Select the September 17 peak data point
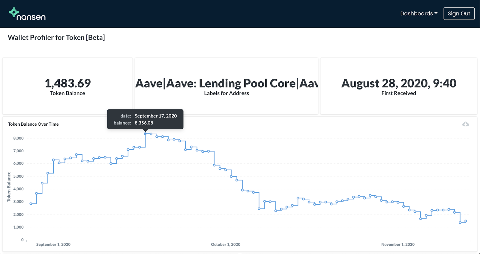The width and height of the screenshot is (480, 254). click(x=145, y=134)
